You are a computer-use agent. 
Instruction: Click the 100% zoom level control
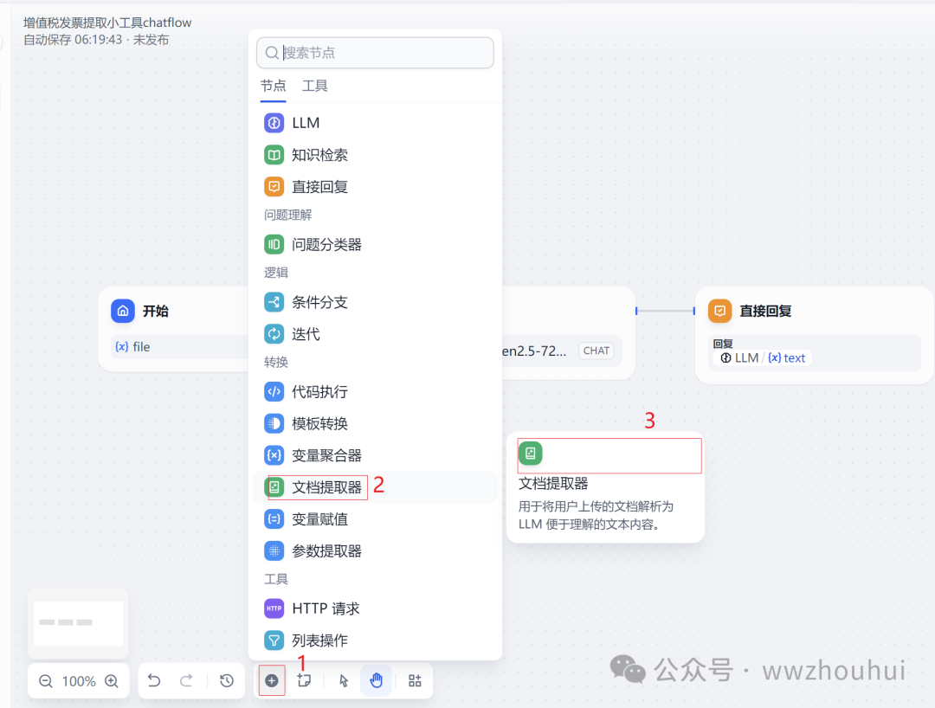tap(78, 681)
